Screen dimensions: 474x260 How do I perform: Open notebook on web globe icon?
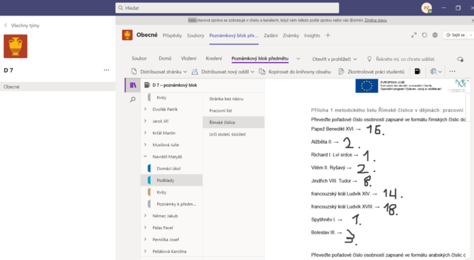coord(435,35)
